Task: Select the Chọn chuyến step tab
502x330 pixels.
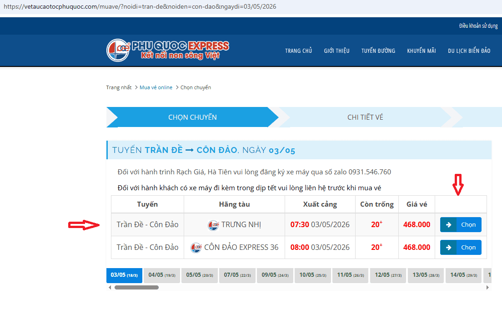Action: click(x=192, y=117)
